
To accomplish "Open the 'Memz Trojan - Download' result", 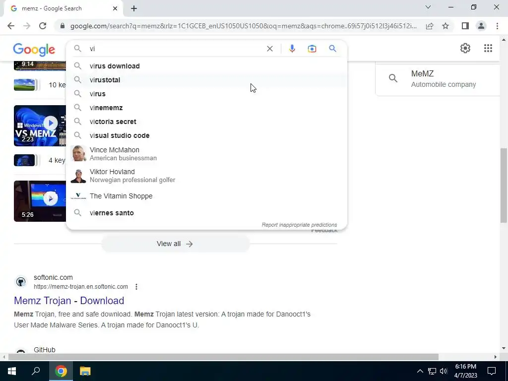I will [x=69, y=301].
